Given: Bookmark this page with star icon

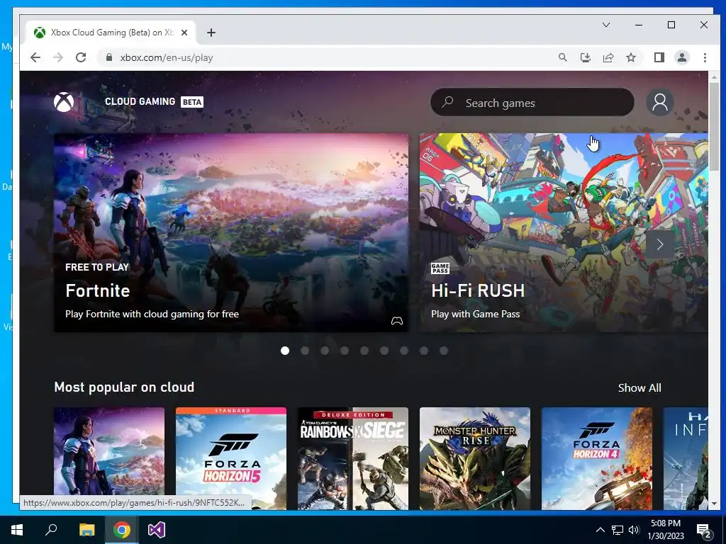Looking at the screenshot, I should pos(631,57).
